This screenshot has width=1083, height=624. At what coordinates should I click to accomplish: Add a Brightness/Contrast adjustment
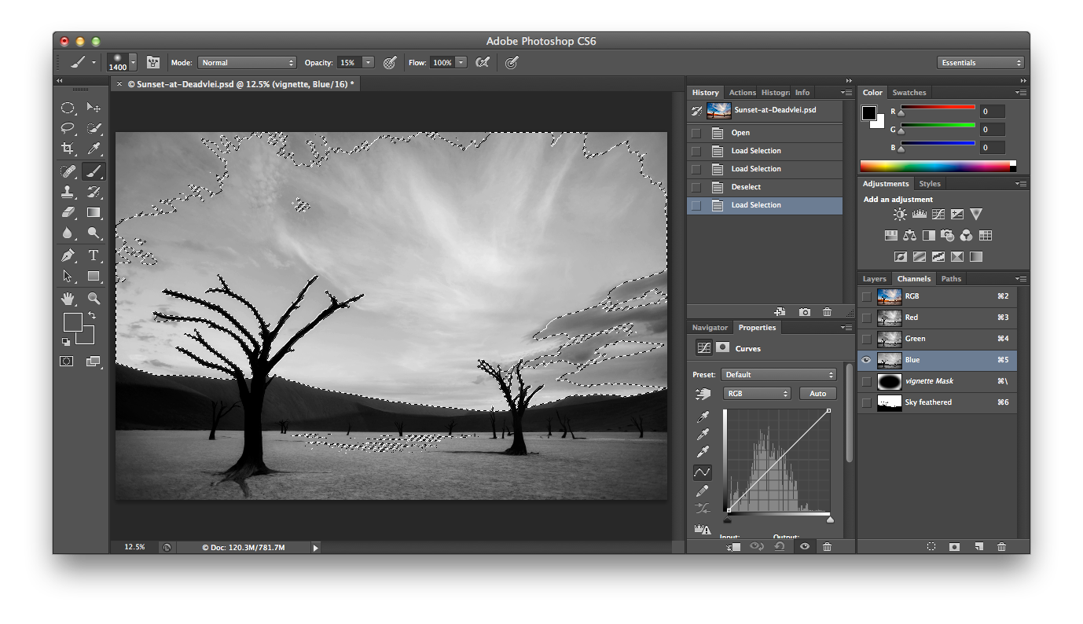(x=900, y=214)
